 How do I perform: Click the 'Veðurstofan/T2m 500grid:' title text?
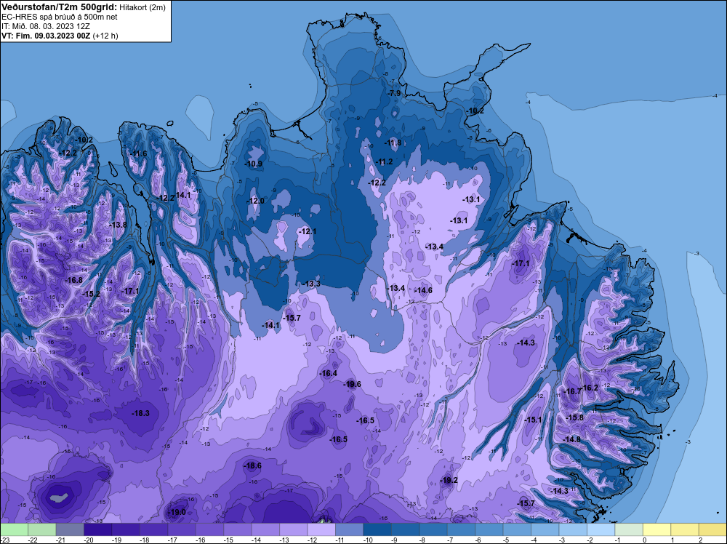[60, 7]
